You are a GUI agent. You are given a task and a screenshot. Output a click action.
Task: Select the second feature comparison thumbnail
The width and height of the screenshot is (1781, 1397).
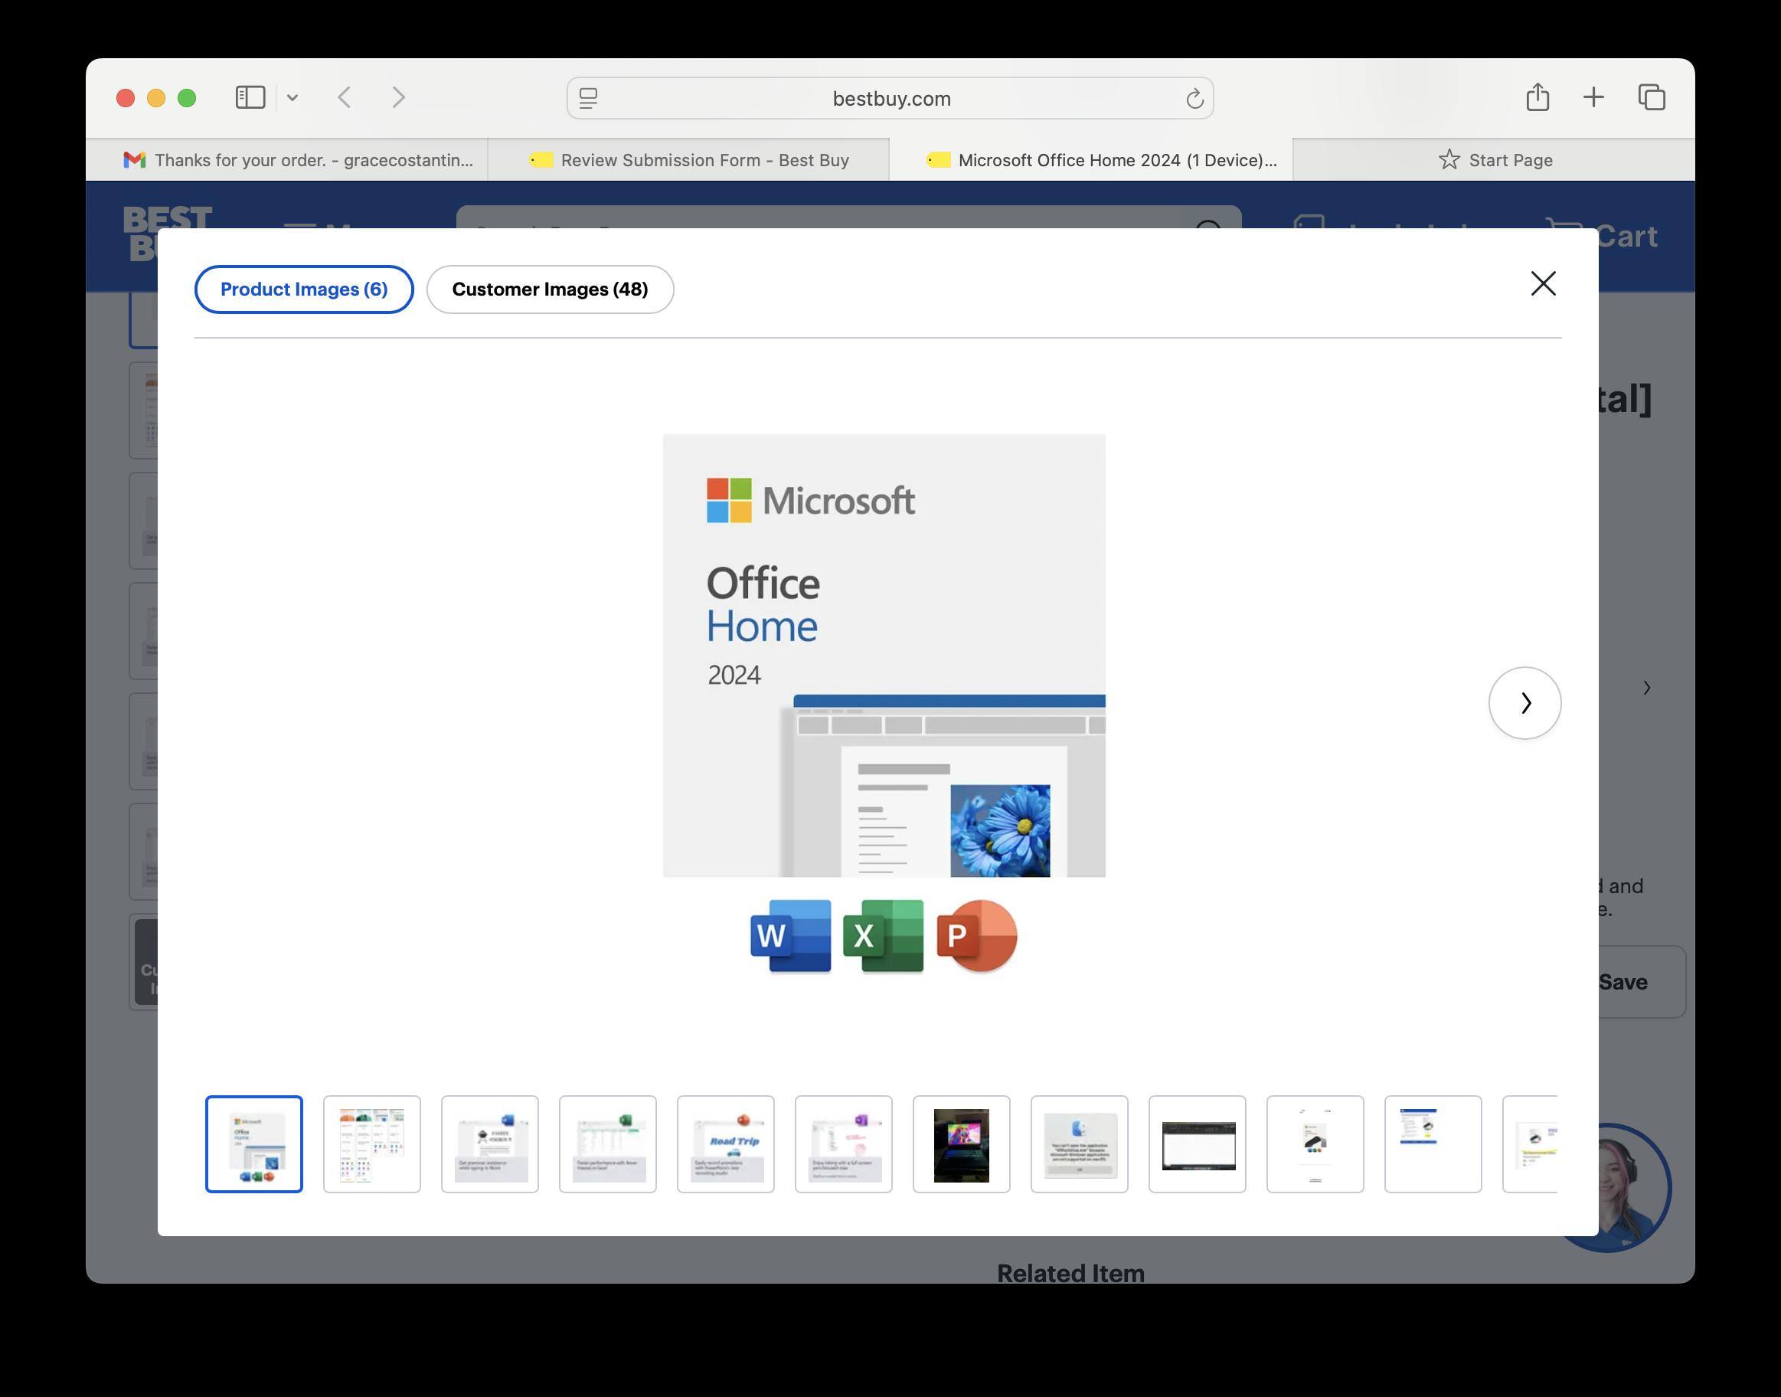371,1143
